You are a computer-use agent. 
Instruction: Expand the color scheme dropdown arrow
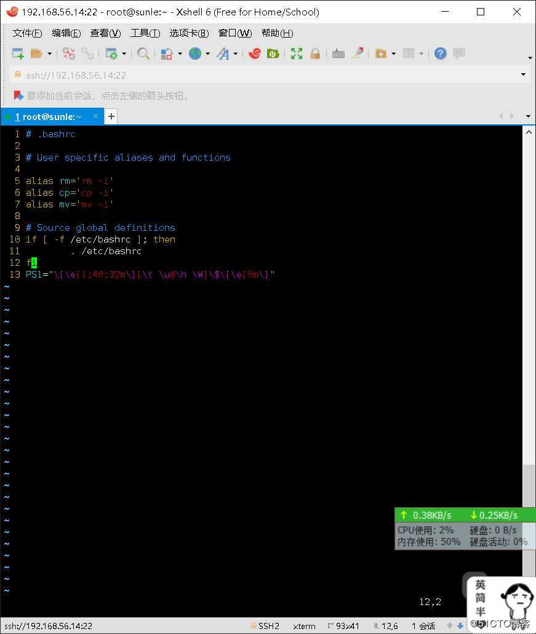coord(180,54)
